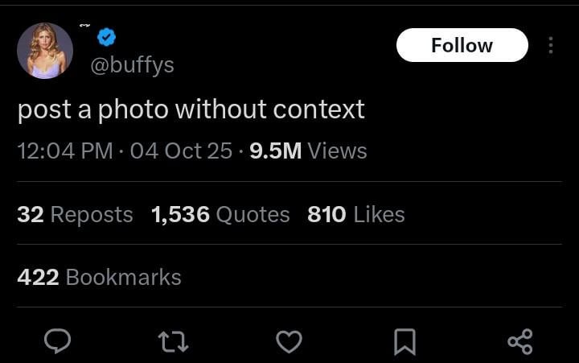View the 32 Reposts list
Screen dimensions: 579x363
75,214
